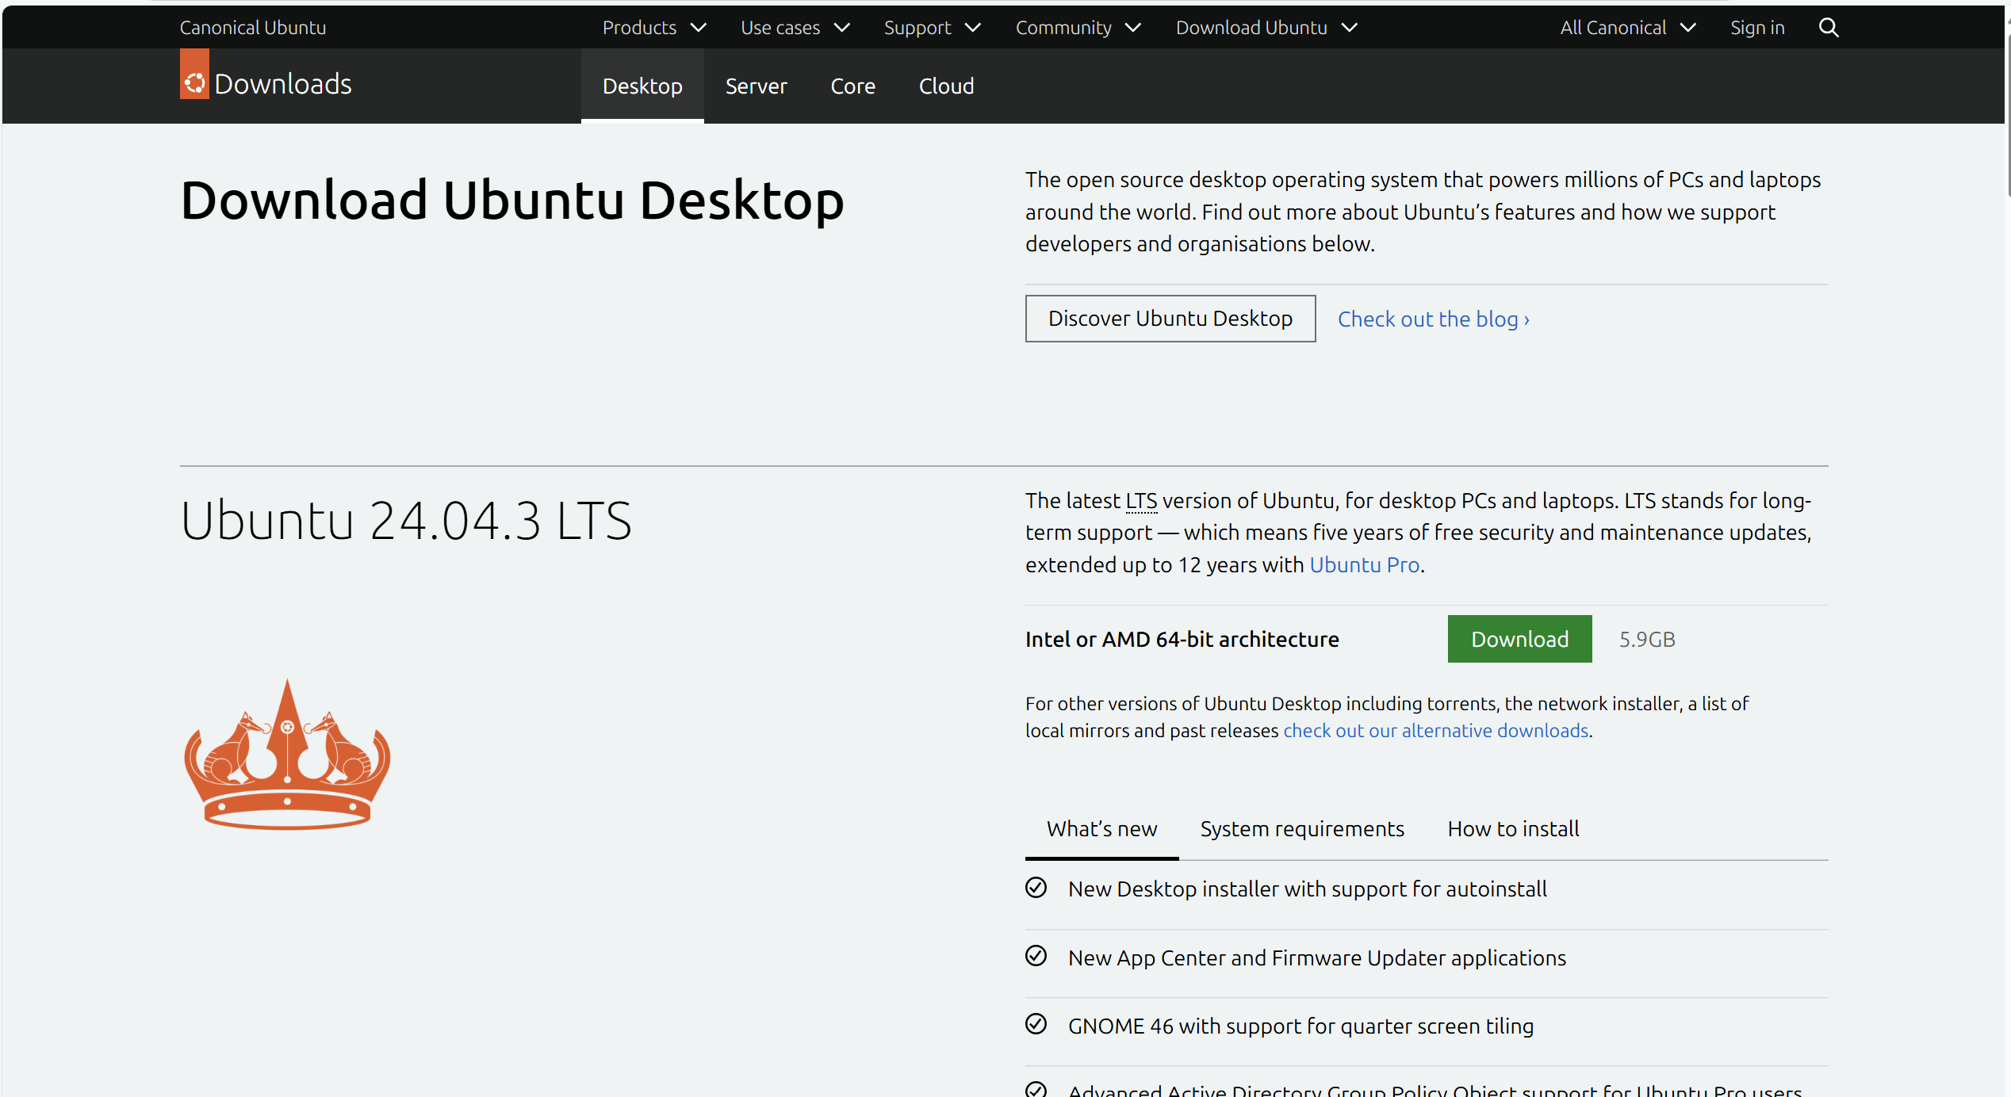The width and height of the screenshot is (2011, 1097).
Task: Click the search magnifier icon
Action: [x=1828, y=28]
